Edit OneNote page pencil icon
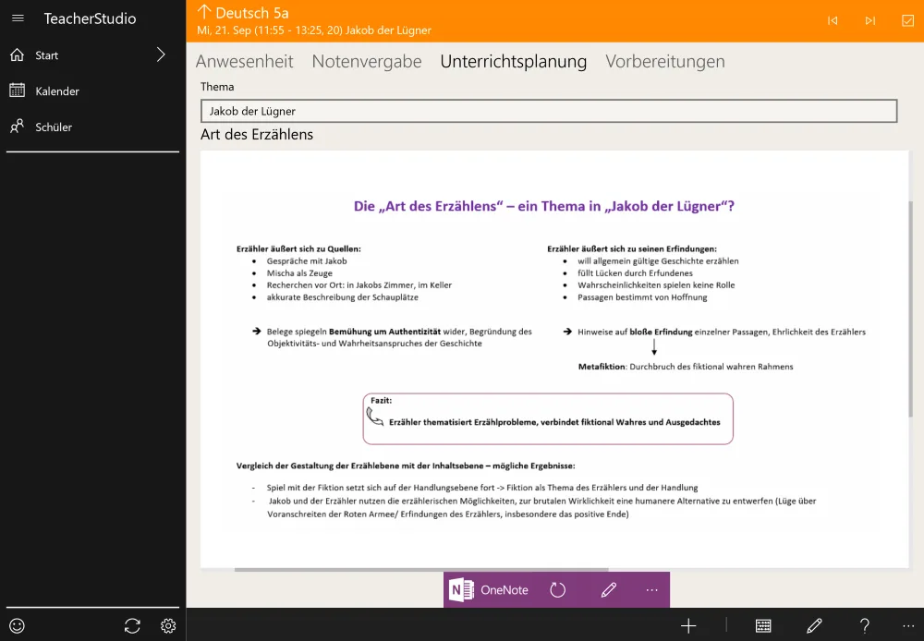The image size is (924, 641). pyautogui.click(x=609, y=590)
